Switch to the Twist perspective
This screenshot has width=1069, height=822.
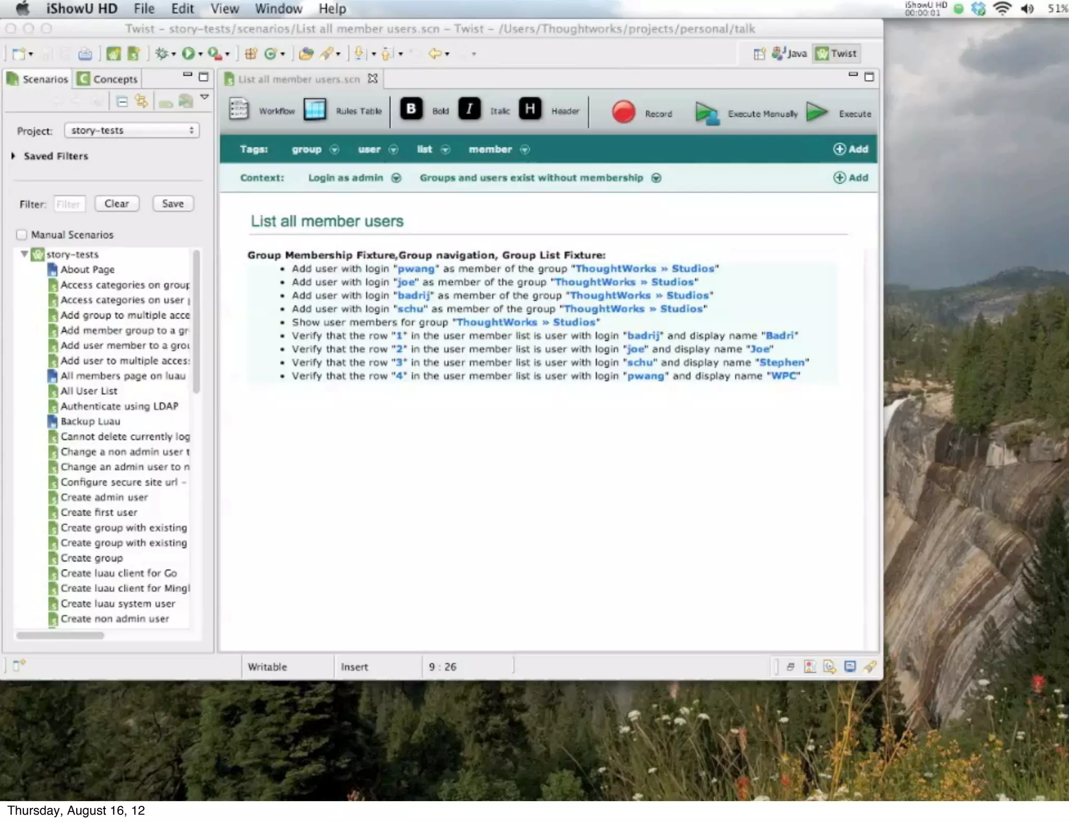click(x=837, y=53)
